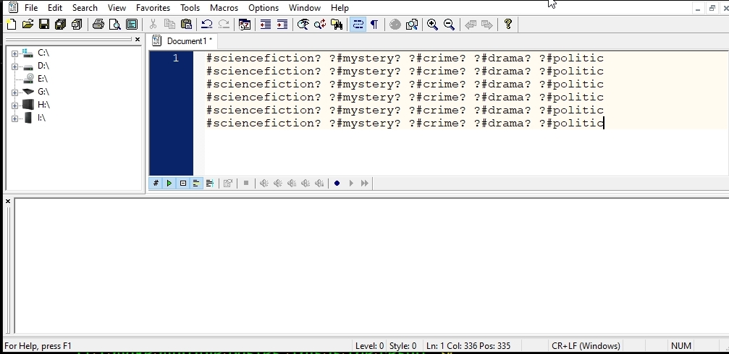Open the Favorites menu
Viewport: 729px width, 354px height.
pos(153,8)
